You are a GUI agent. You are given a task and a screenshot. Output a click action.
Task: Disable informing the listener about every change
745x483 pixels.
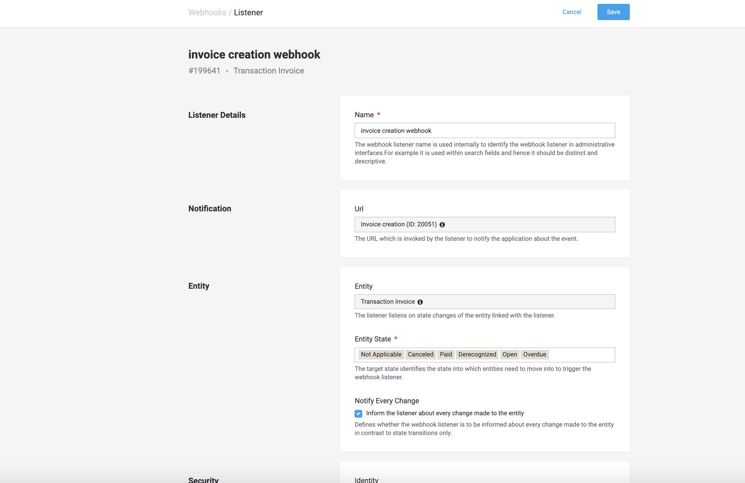358,413
